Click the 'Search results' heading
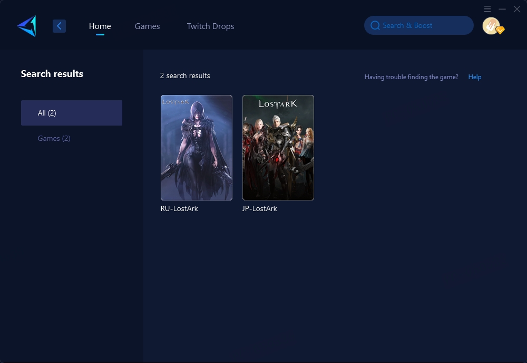Image resolution: width=527 pixels, height=363 pixels. tap(52, 74)
